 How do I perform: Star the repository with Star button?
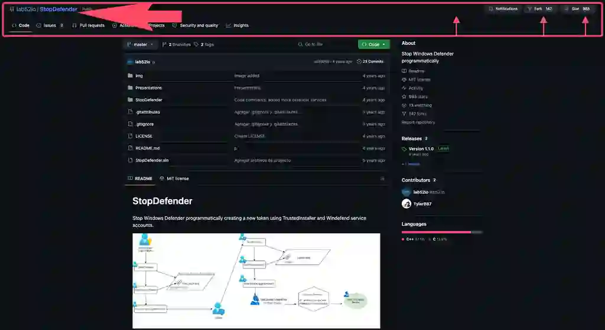(x=577, y=9)
